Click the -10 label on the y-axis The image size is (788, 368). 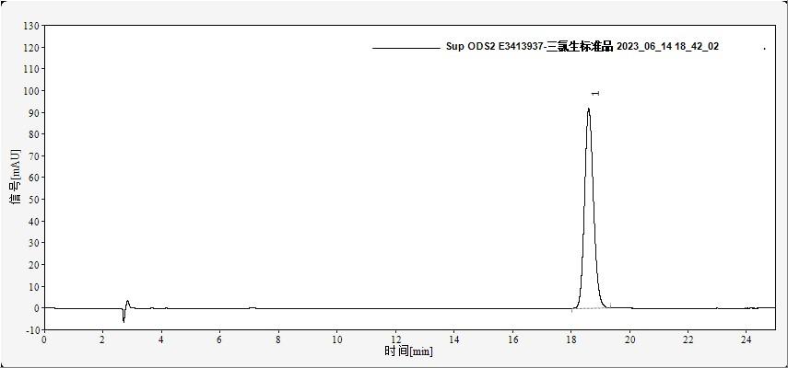tap(28, 330)
